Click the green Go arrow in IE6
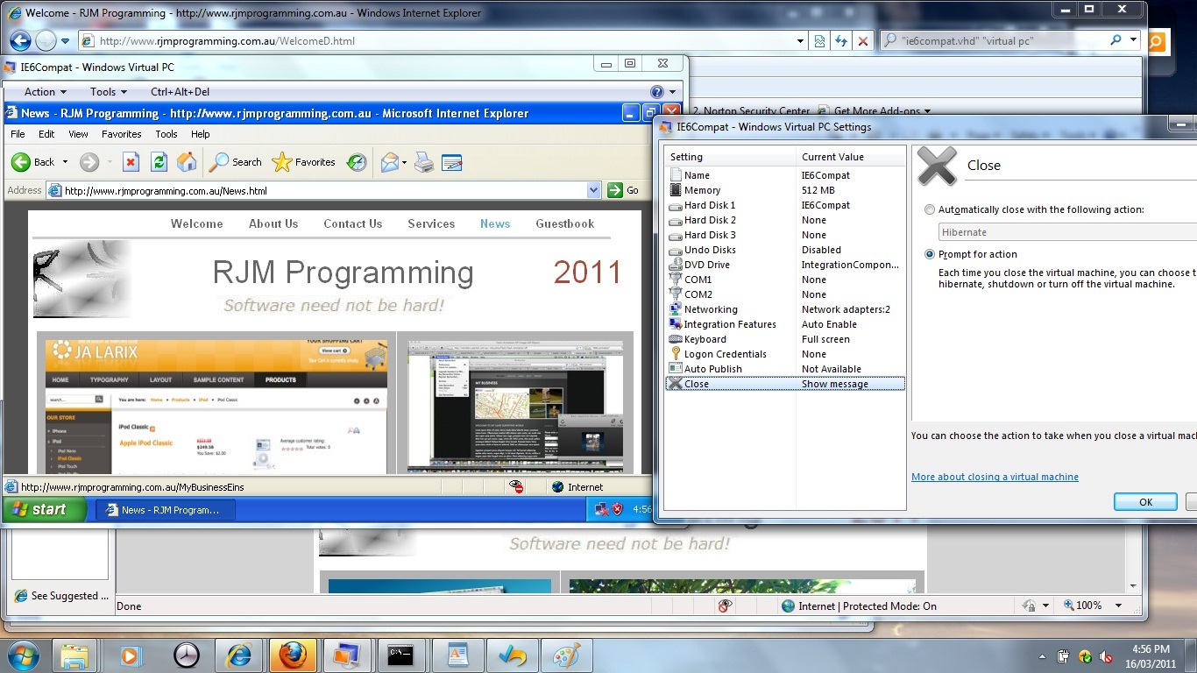 tap(615, 190)
